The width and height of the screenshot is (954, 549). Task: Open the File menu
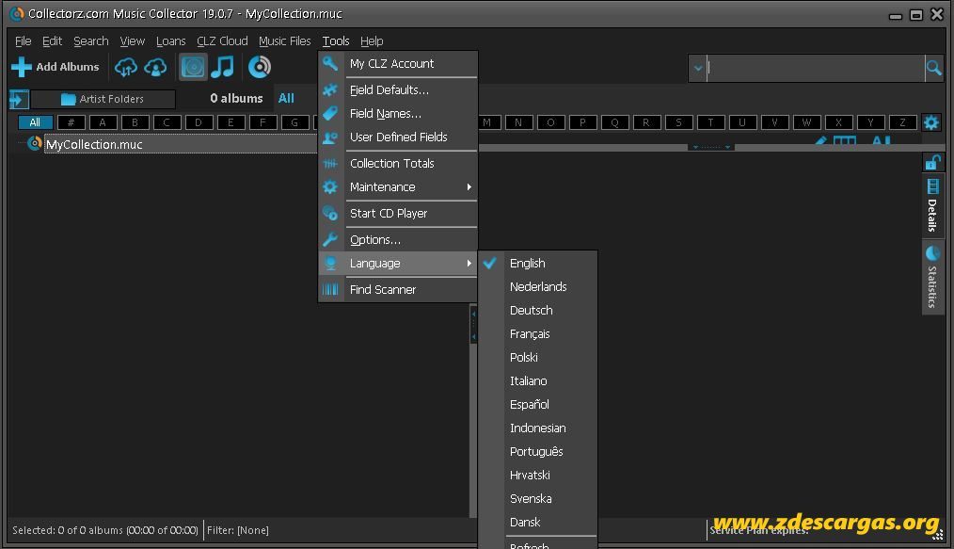click(x=24, y=40)
